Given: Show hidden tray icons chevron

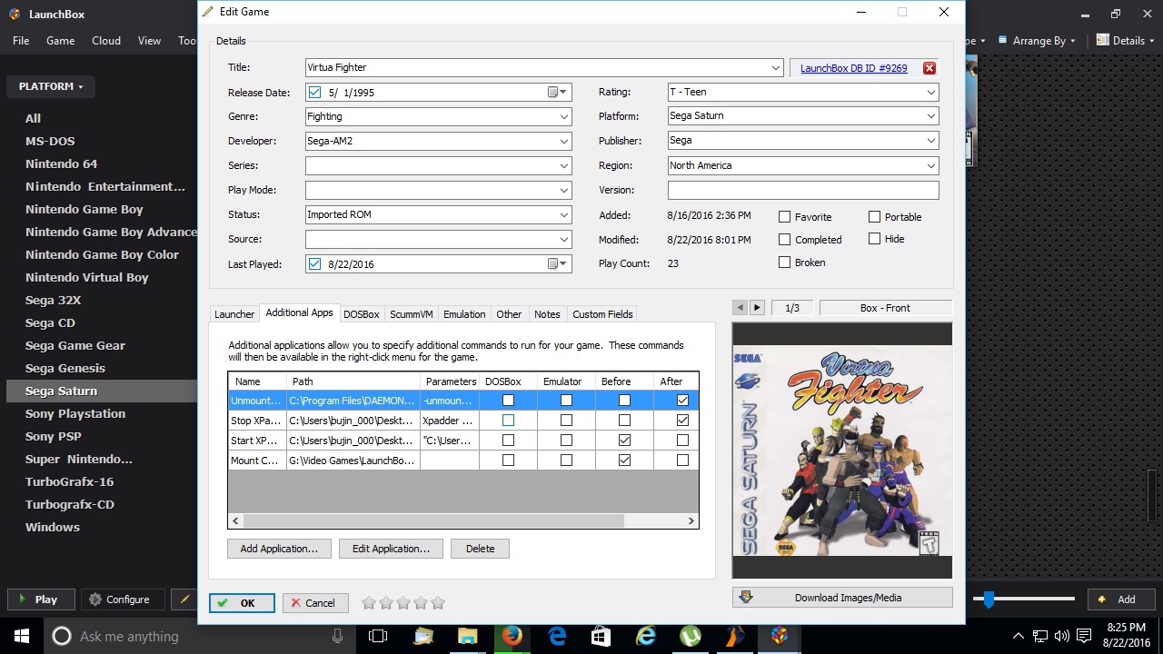Looking at the screenshot, I should coord(1019,636).
